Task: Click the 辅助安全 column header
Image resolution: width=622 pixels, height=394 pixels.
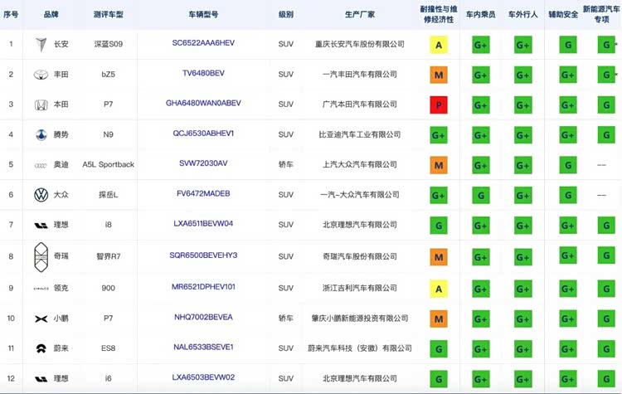Action: [563, 14]
